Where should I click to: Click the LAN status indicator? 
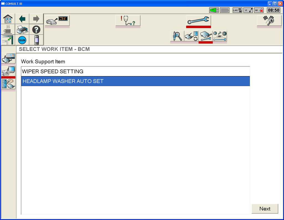click(x=237, y=10)
